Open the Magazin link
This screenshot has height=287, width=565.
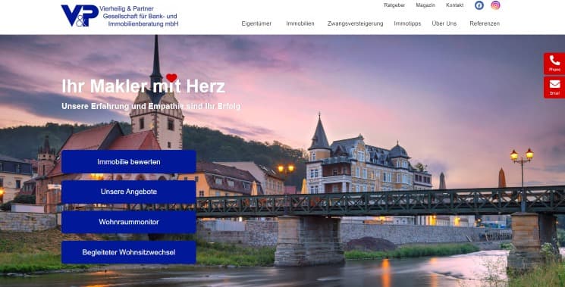425,5
